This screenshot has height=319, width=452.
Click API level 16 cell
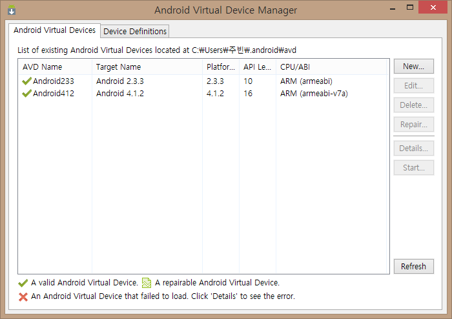(x=248, y=94)
